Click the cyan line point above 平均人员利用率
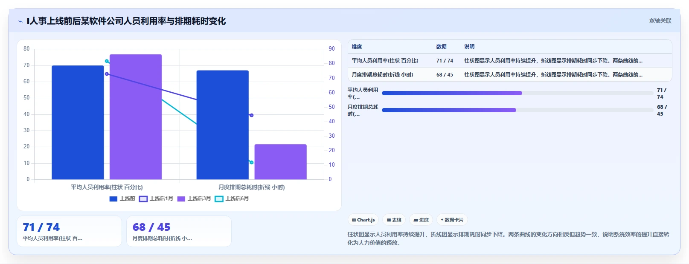The width and height of the screenshot is (689, 264). click(x=107, y=61)
